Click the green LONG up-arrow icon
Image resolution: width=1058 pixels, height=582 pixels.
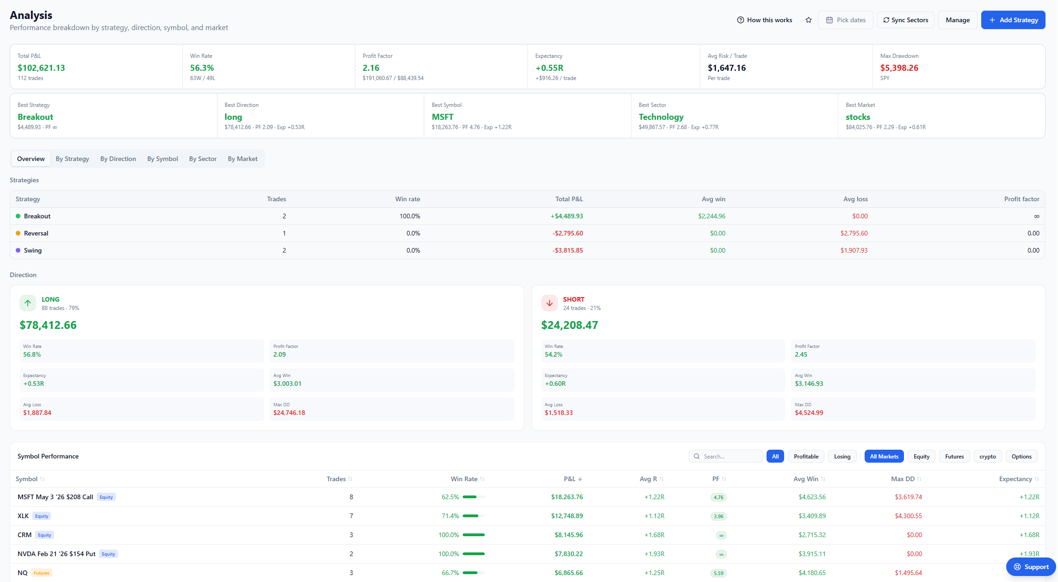[x=28, y=303]
